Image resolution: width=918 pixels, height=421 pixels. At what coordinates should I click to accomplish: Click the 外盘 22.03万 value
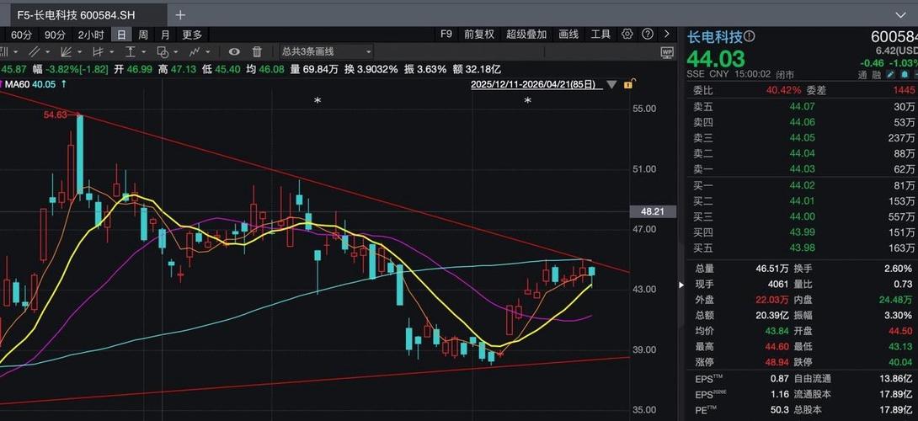pyautogui.click(x=772, y=299)
